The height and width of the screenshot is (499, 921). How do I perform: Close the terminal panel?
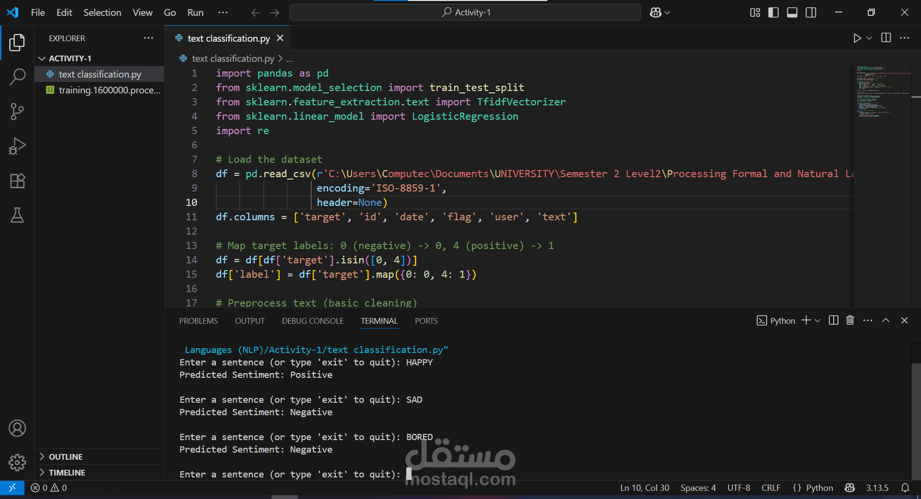tap(904, 320)
